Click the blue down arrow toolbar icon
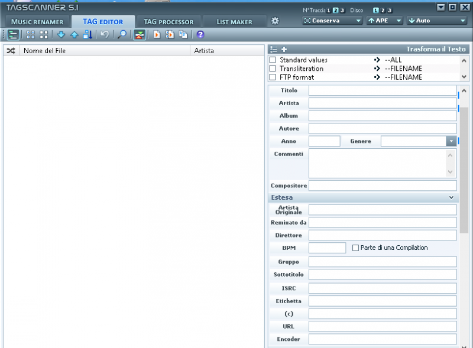Viewport: 473px width, 348px height. [60, 35]
